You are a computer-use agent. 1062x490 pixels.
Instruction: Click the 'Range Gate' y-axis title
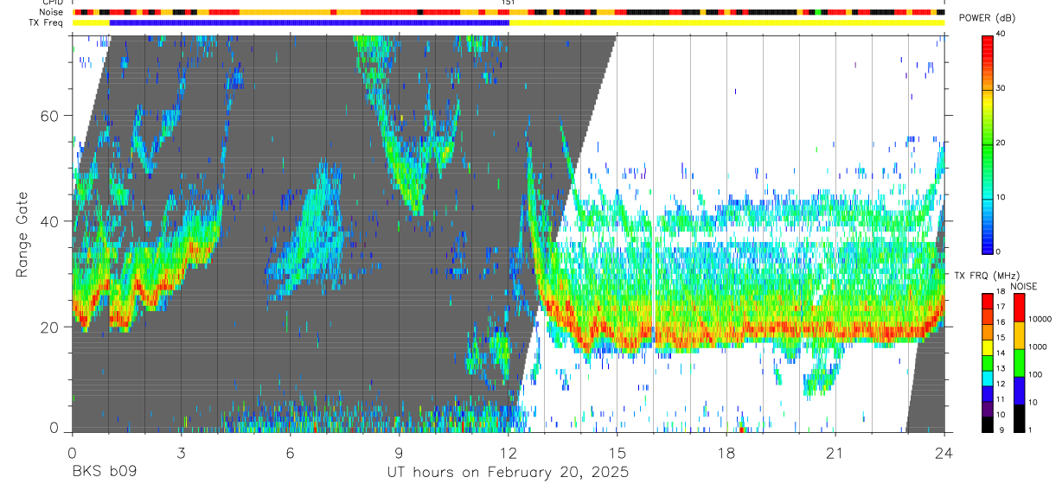coord(22,234)
